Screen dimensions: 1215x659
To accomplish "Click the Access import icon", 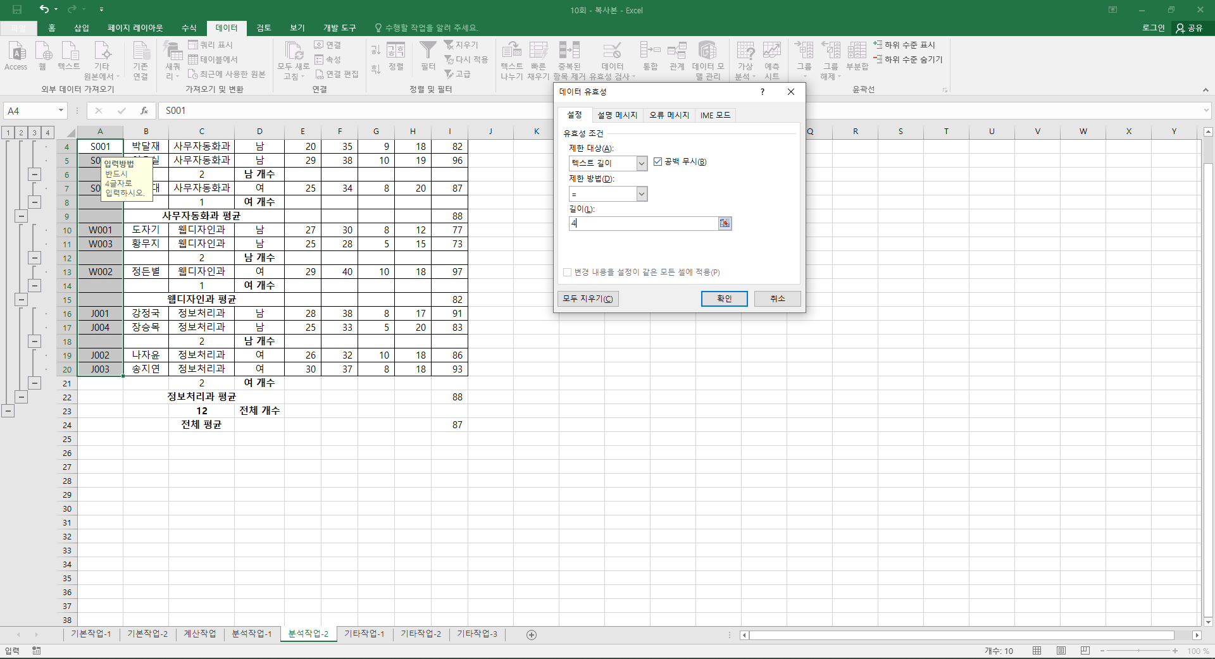I will pos(16,56).
